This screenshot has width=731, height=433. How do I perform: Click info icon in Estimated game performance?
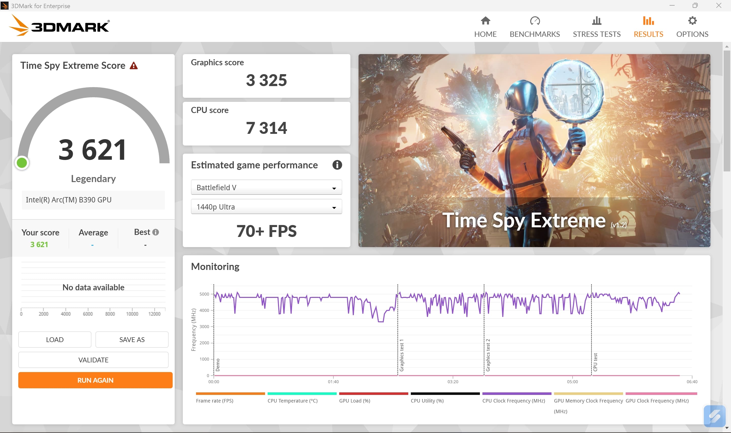[x=337, y=165]
